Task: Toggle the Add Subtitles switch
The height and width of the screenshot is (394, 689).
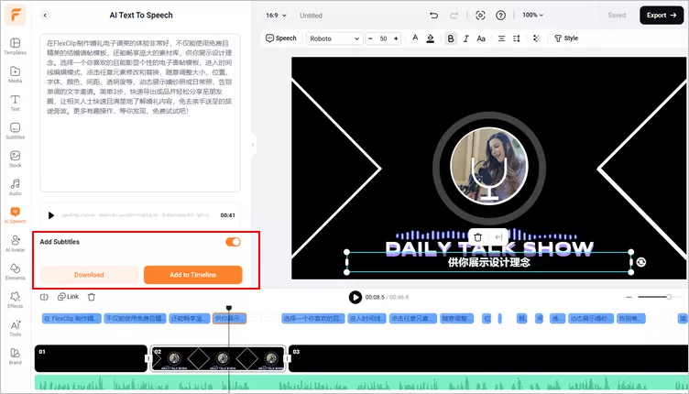Action: tap(233, 242)
